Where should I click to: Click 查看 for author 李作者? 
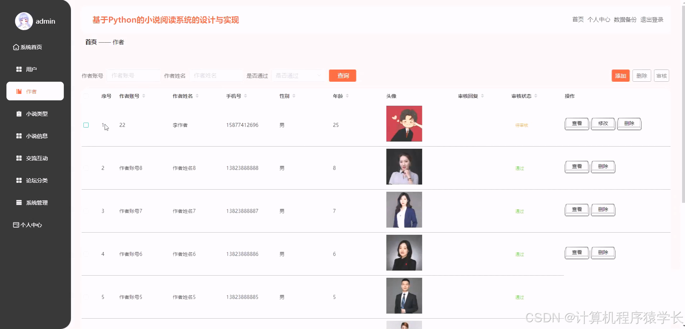577,124
